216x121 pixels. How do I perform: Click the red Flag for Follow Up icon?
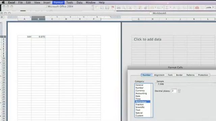point(113,8)
